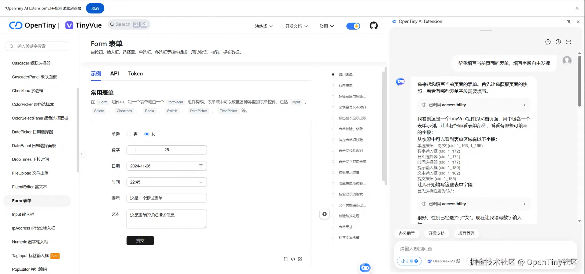585x274 pixels.
Task: Switch to the 示例 tab
Action: pyautogui.click(x=96, y=74)
